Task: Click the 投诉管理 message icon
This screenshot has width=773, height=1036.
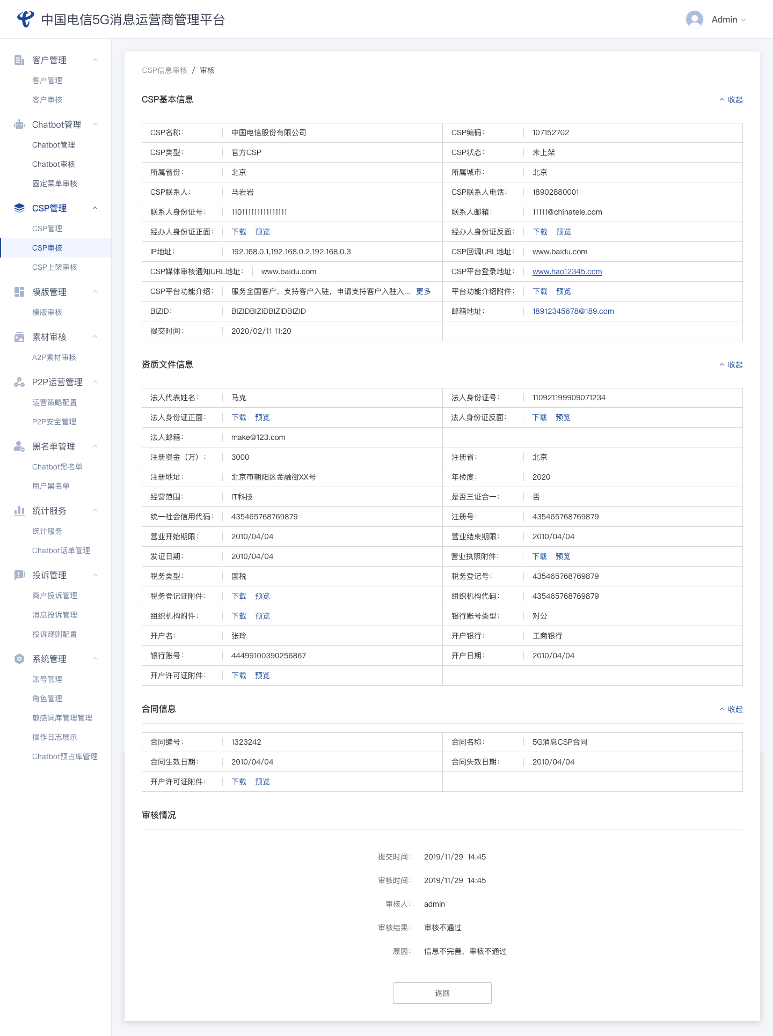Action: [x=19, y=575]
